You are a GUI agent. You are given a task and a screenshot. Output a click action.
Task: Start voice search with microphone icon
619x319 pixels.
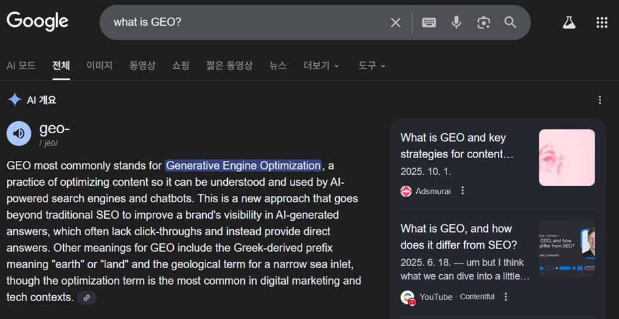pyautogui.click(x=456, y=22)
